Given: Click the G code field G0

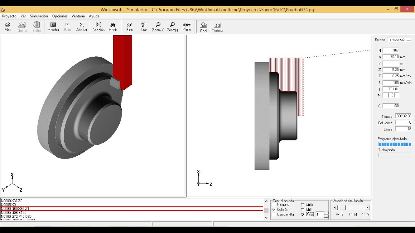Looking at the screenshot, I should point(391,106).
